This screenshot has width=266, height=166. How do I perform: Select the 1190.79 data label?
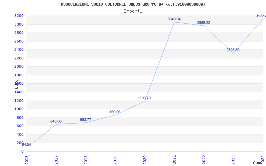tap(144, 98)
